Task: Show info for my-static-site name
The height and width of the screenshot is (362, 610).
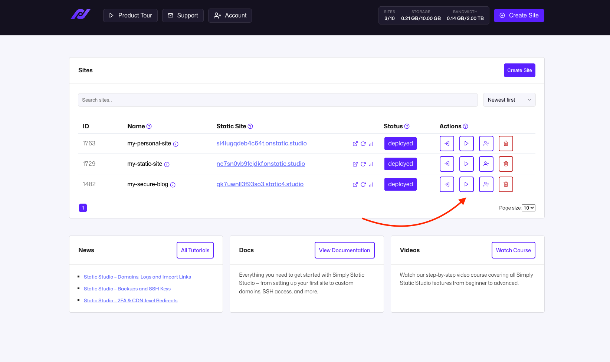Action: pos(167,165)
